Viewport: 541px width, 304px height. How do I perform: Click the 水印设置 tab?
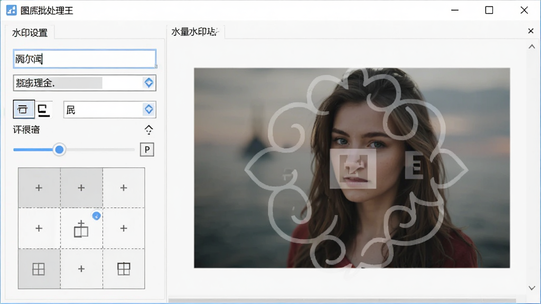[30, 33]
